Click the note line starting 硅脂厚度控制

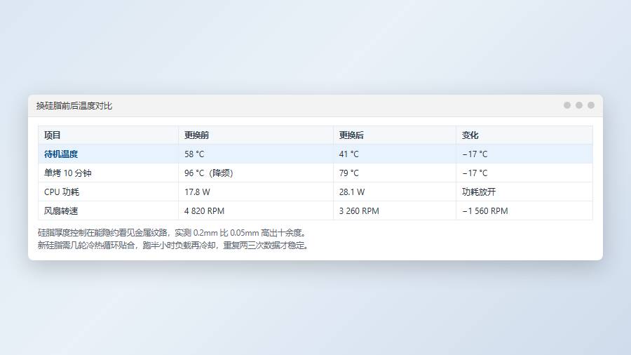coord(173,233)
